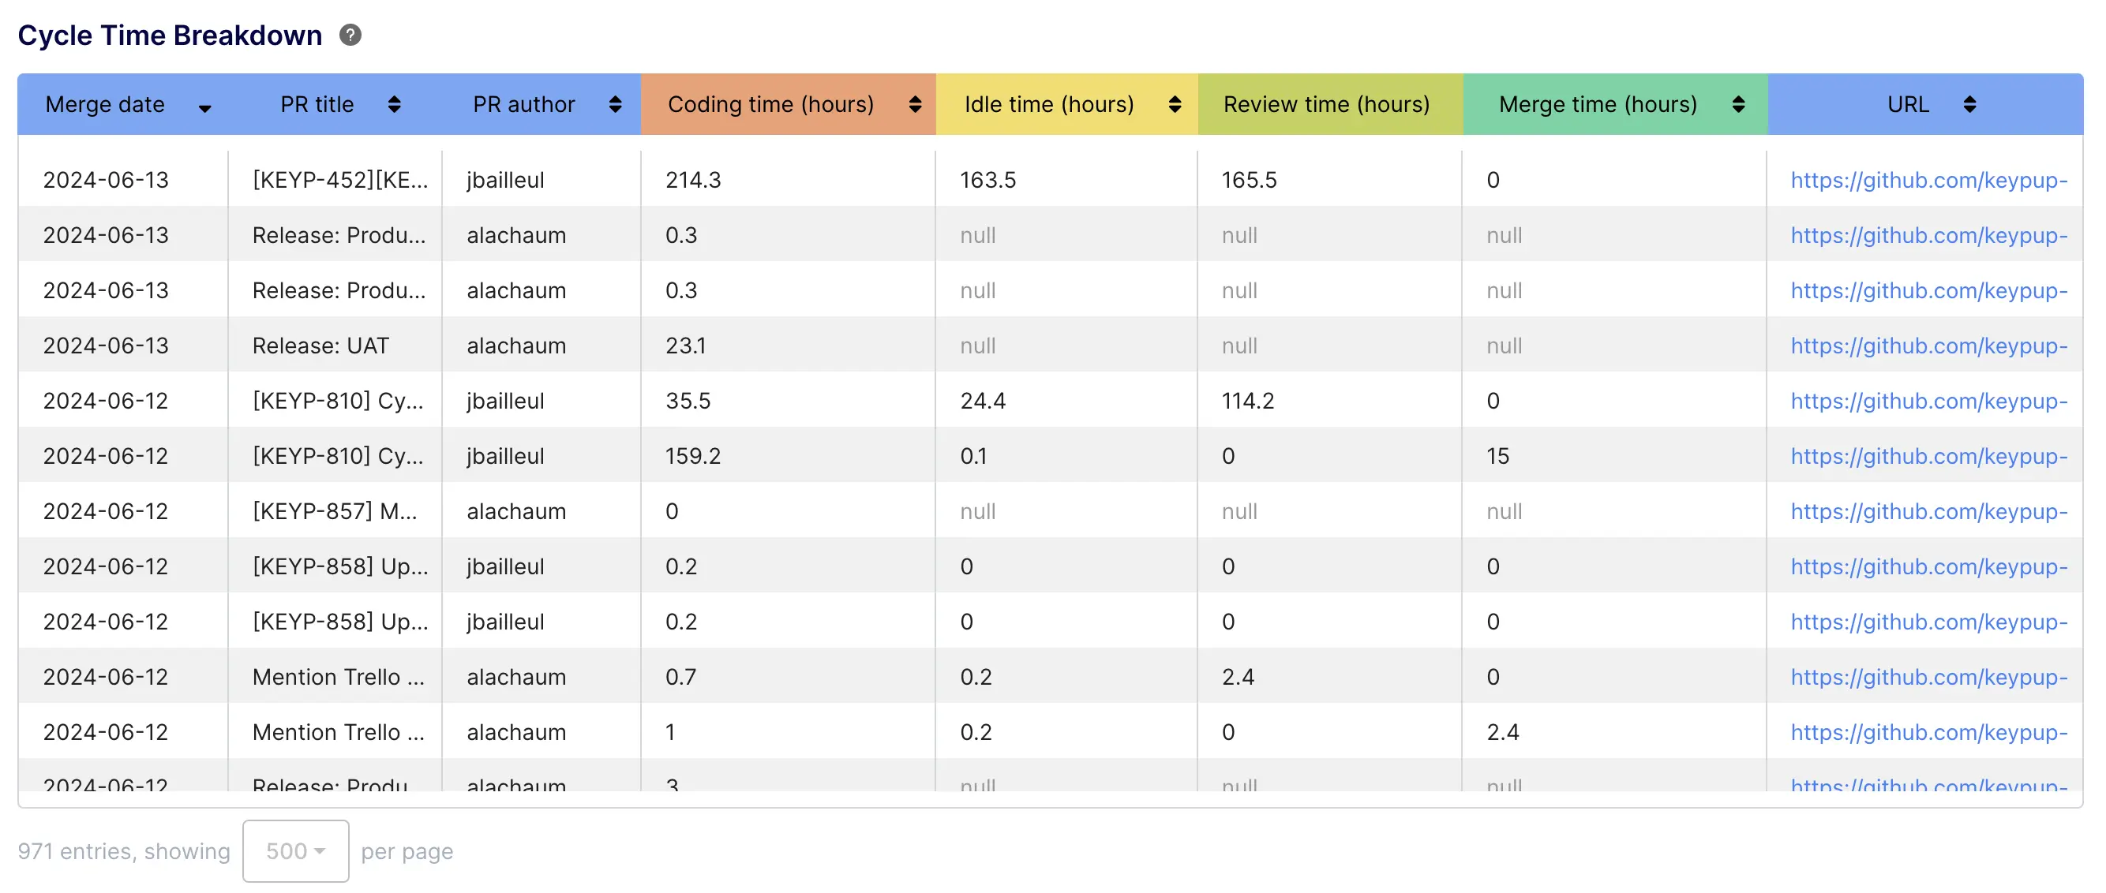Open the 500 per page dropdown
This screenshot has height=893, width=2106.
(x=295, y=851)
